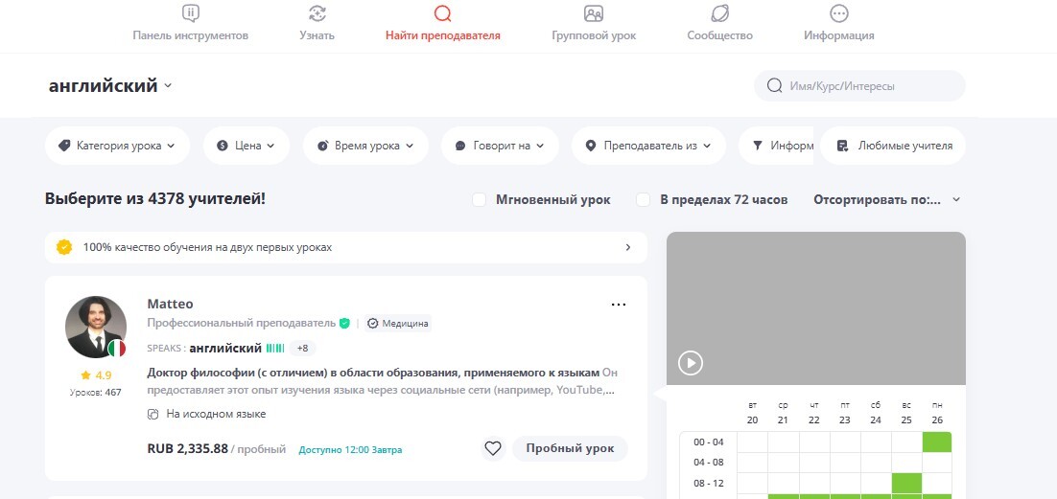Check the В пределах 72 часов box
The height and width of the screenshot is (499, 1057).
click(x=643, y=200)
